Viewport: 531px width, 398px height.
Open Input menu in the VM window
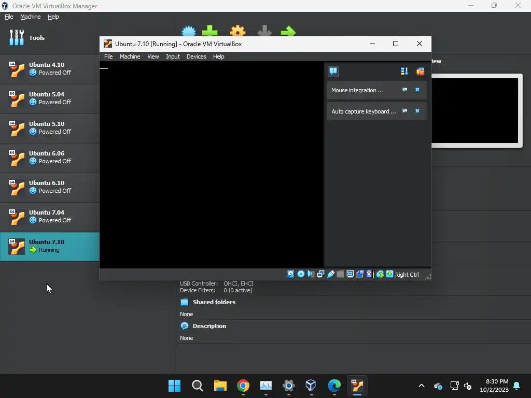tap(173, 56)
